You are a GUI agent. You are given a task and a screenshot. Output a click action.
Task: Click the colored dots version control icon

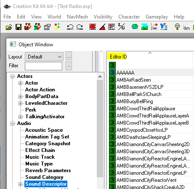tap(57, 27)
